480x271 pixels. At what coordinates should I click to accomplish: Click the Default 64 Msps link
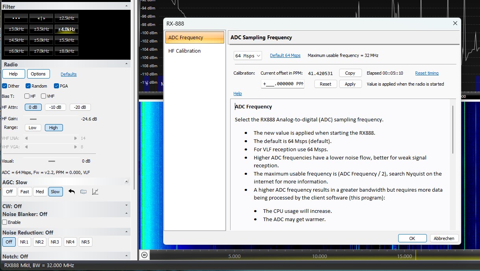(285, 56)
